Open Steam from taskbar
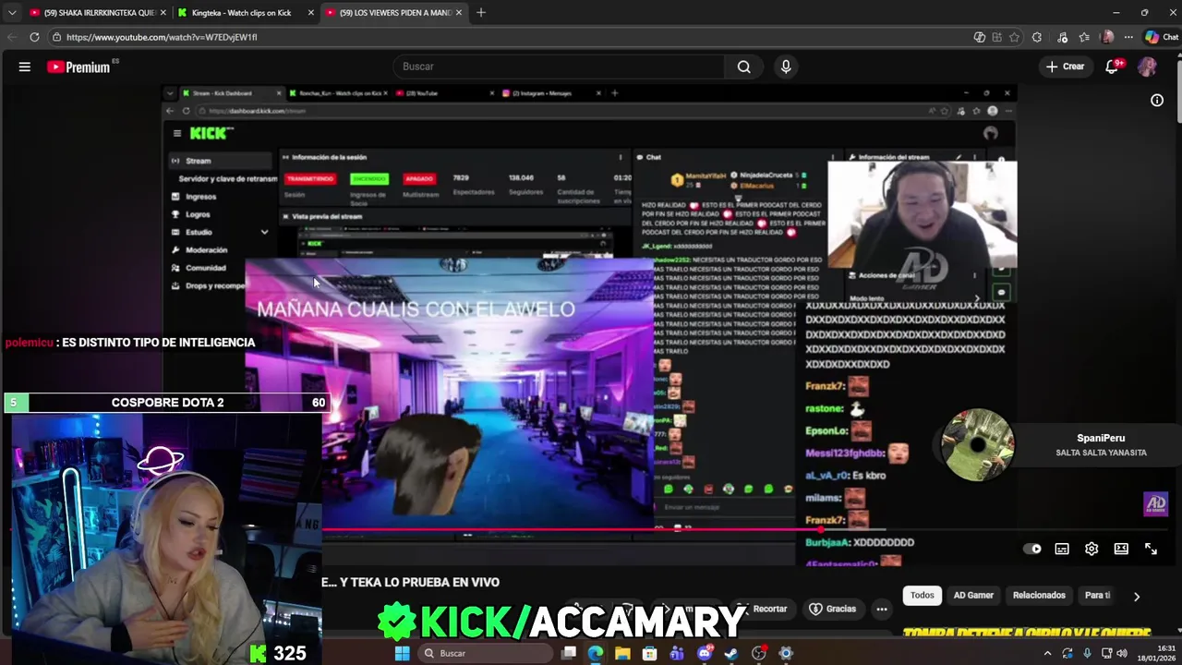1182x665 pixels. pos(731,653)
